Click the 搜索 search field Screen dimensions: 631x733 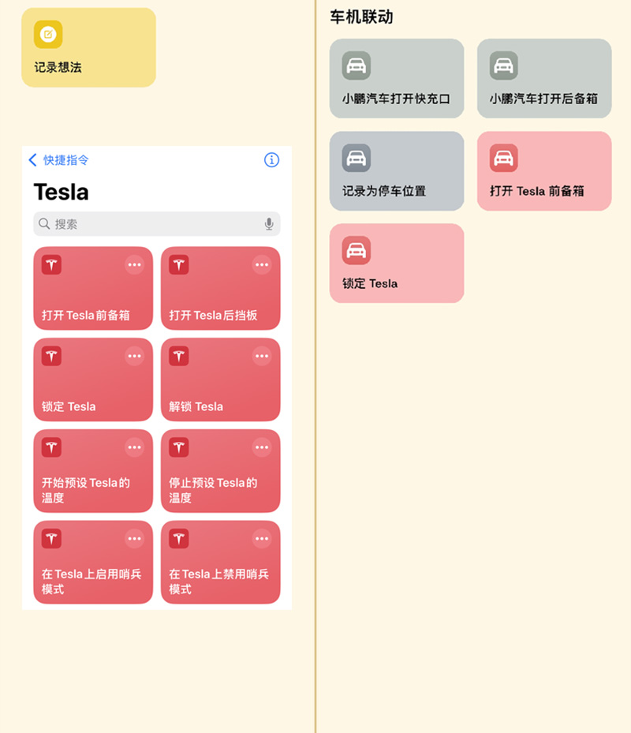[x=150, y=224]
